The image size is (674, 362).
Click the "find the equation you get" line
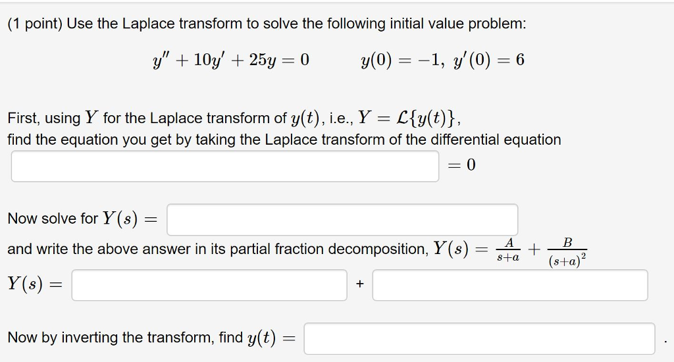click(x=284, y=140)
